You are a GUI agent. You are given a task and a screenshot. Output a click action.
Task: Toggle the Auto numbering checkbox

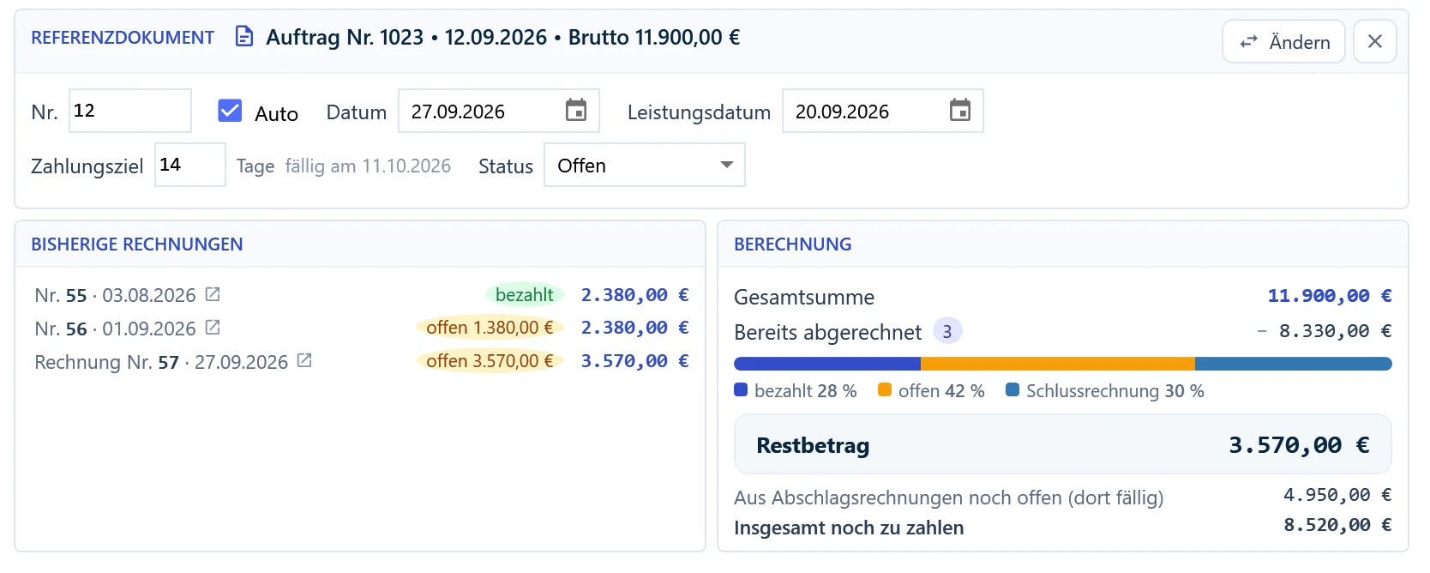click(230, 111)
